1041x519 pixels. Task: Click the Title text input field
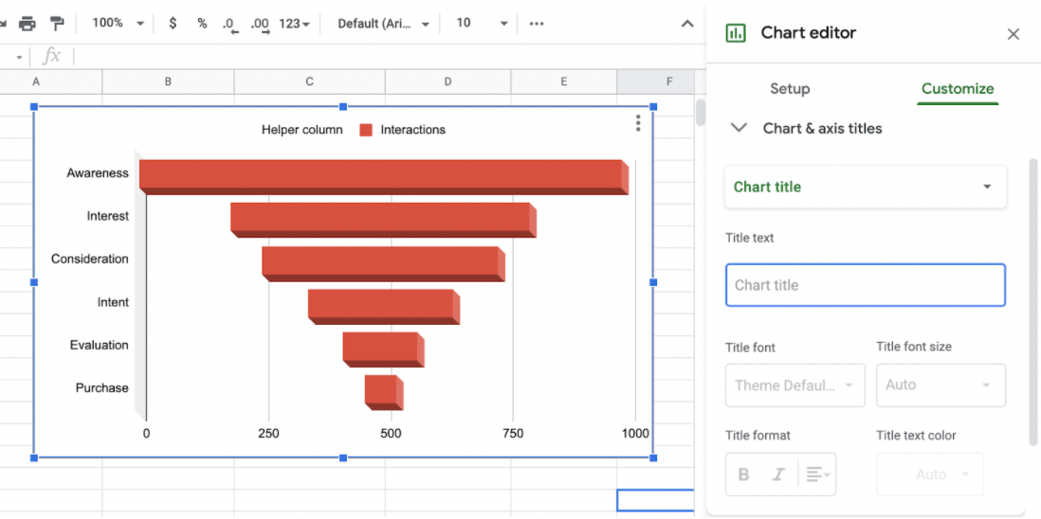point(865,285)
